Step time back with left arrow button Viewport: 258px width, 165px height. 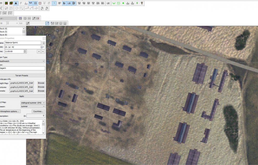(39, 52)
